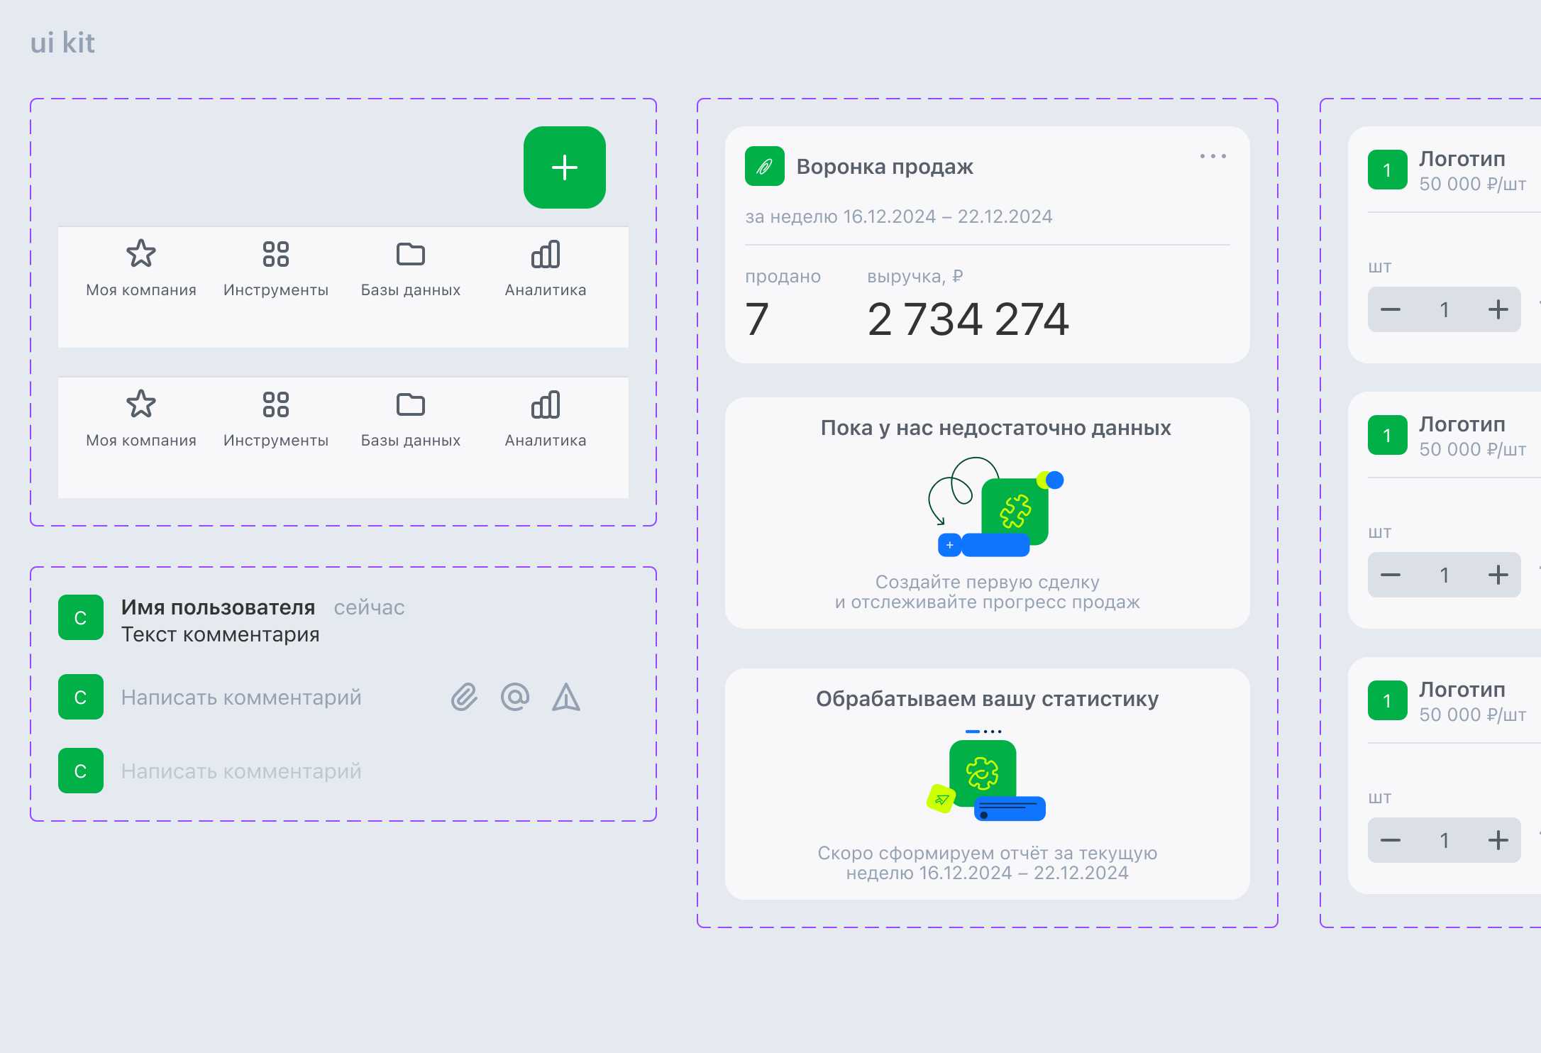Click middle Написать комментарий input field
Screen dimensions: 1541x1053
(241, 698)
